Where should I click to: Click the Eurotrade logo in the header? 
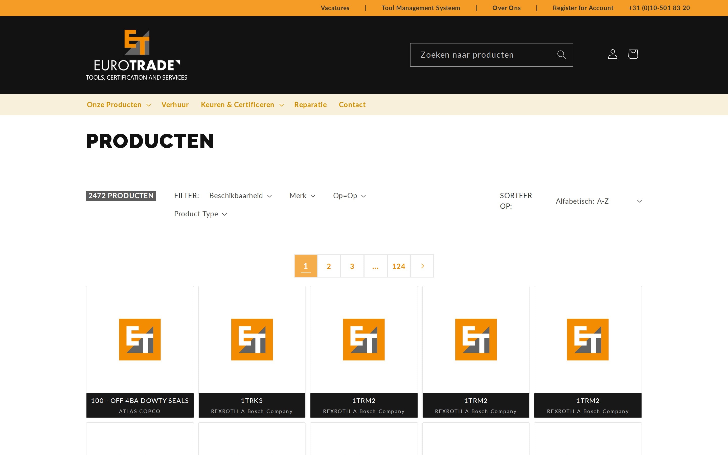pos(136,55)
